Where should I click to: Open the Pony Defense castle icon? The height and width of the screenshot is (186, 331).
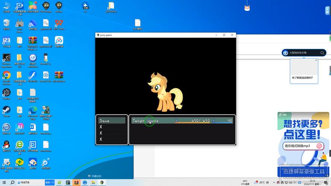[x=19, y=26]
